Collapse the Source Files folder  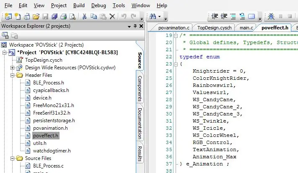click(12, 158)
